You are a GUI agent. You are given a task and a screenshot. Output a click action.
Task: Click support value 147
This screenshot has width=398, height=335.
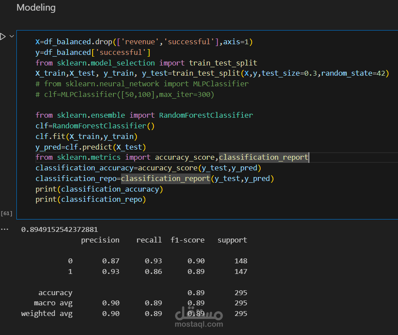coord(241,272)
